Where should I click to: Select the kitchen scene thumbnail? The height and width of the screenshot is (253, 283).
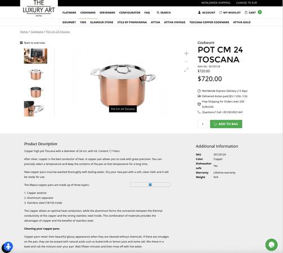point(35,56)
